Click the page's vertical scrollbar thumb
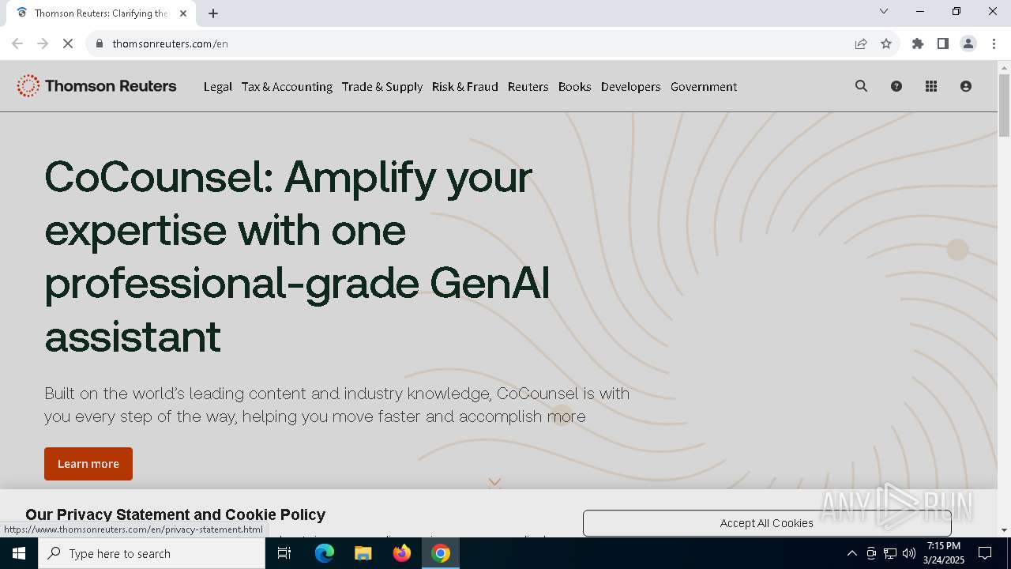1011x569 pixels. [x=1004, y=105]
